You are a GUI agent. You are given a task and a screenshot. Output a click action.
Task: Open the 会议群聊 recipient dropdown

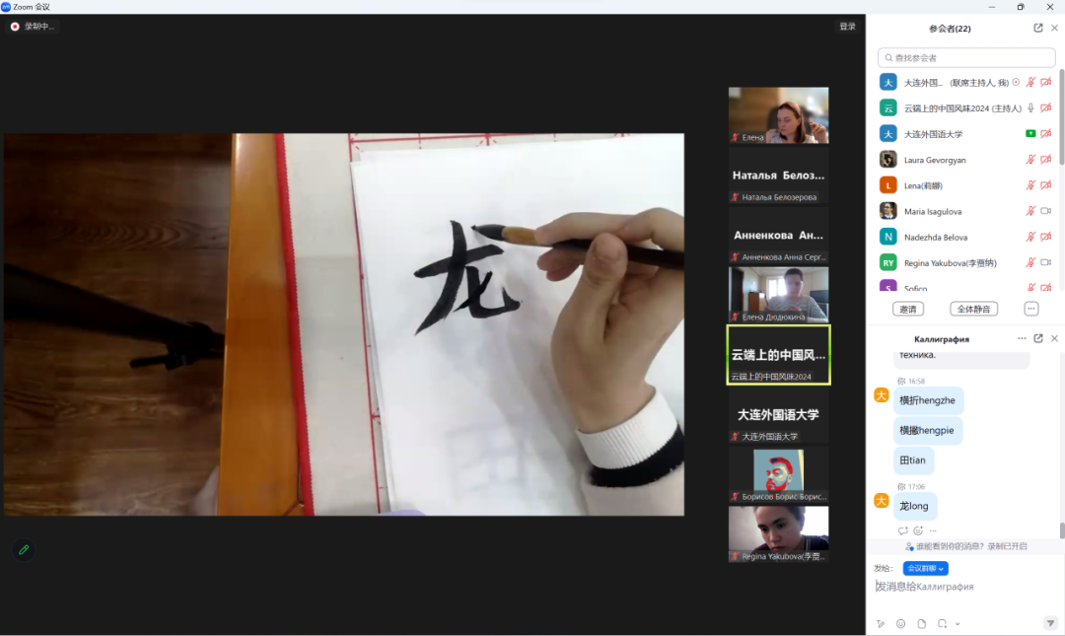[926, 569]
